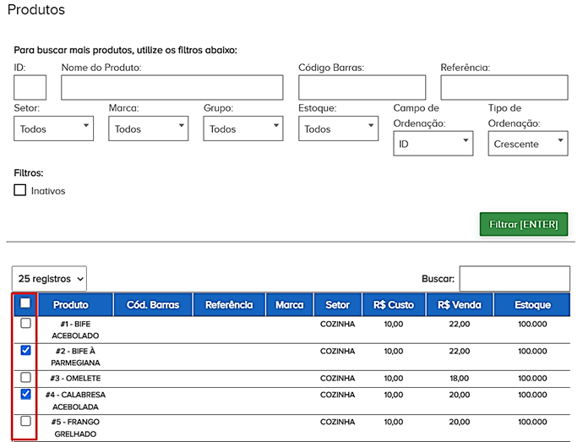Screen dimensions: 583x442
Task: Enable the Inativos filter checkbox
Action: pos(20,190)
